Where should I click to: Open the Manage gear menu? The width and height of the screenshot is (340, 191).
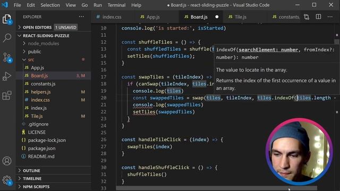pos(7,180)
